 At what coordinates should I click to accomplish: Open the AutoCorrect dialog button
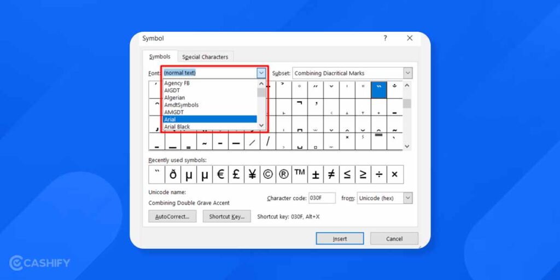[x=172, y=217]
